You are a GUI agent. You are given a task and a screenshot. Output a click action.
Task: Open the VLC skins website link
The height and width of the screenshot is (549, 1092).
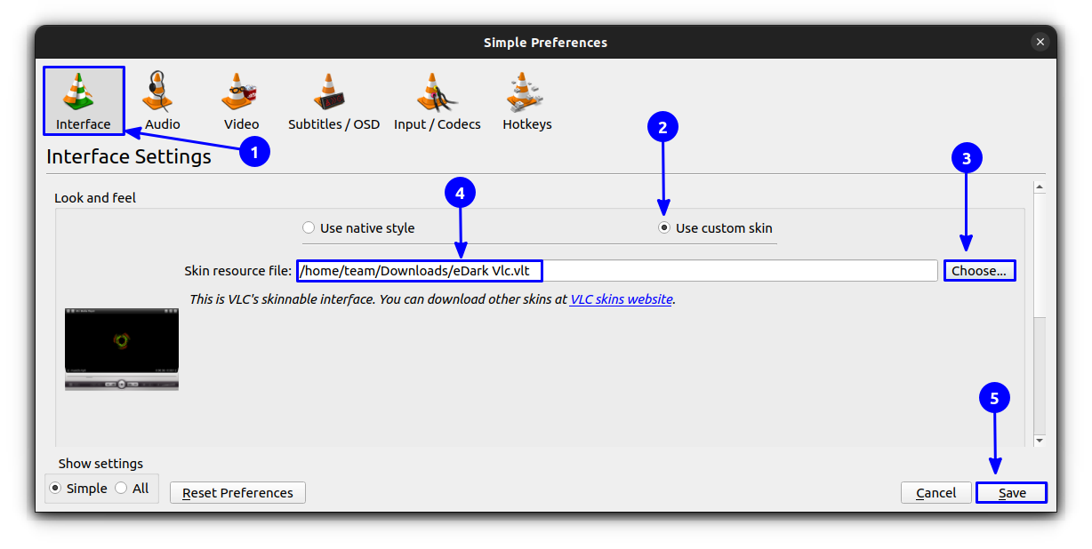point(621,299)
